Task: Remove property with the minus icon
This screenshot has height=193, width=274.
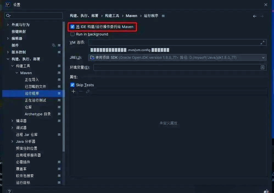Action: (80, 91)
